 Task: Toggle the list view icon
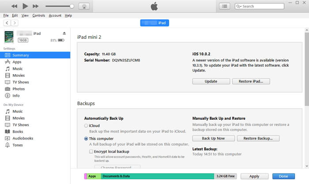(x=225, y=6)
